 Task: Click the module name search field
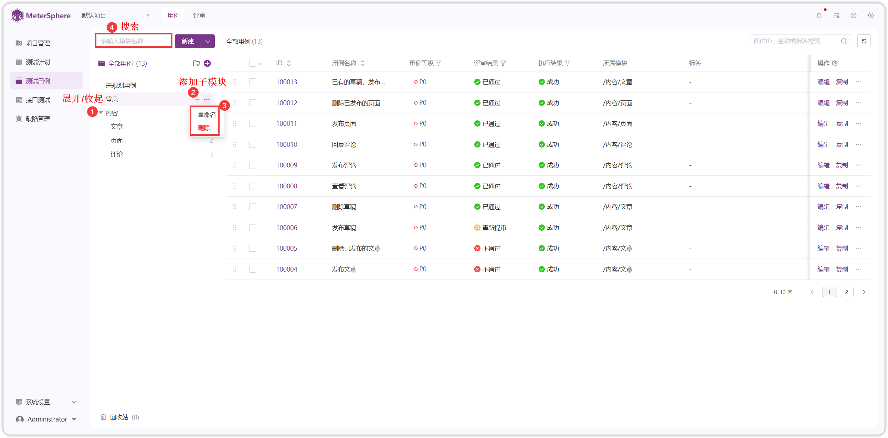pos(134,41)
